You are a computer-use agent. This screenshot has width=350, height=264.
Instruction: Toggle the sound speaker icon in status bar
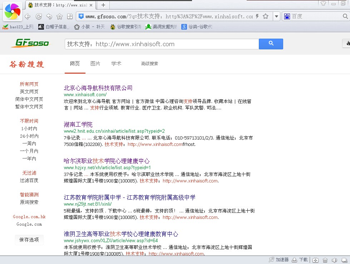coord(334,260)
